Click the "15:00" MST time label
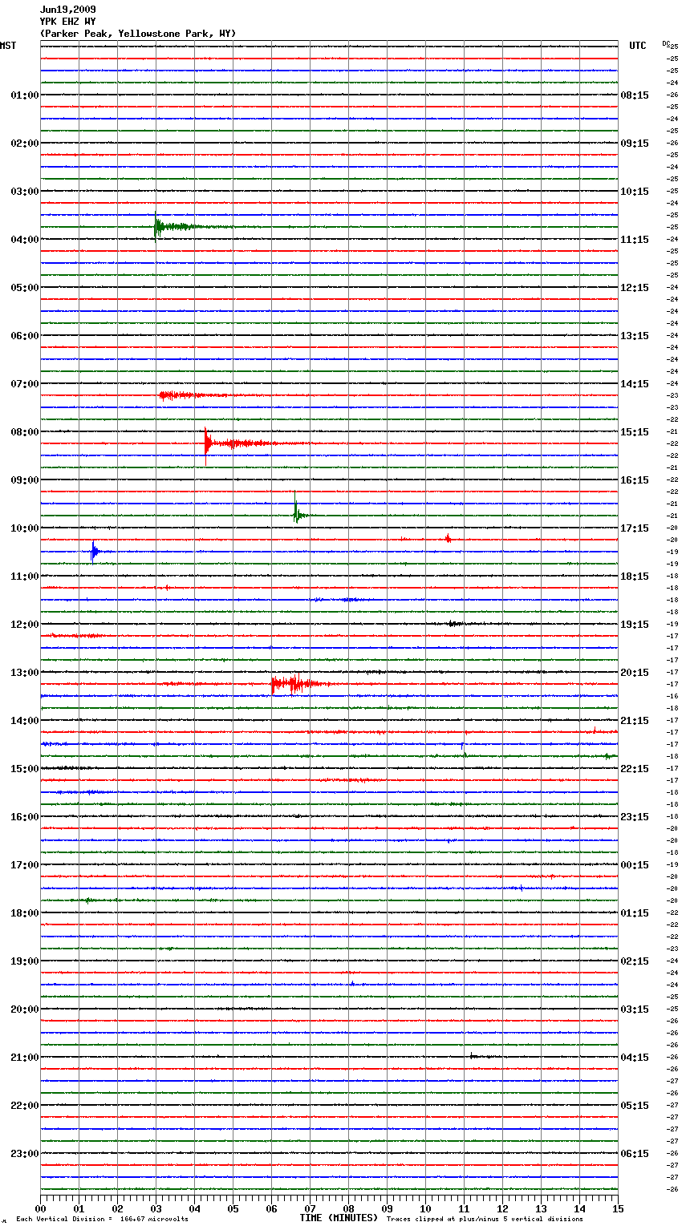682x1230 pixels. click(x=25, y=769)
